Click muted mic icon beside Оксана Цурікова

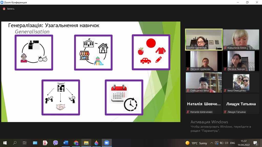(188, 69)
